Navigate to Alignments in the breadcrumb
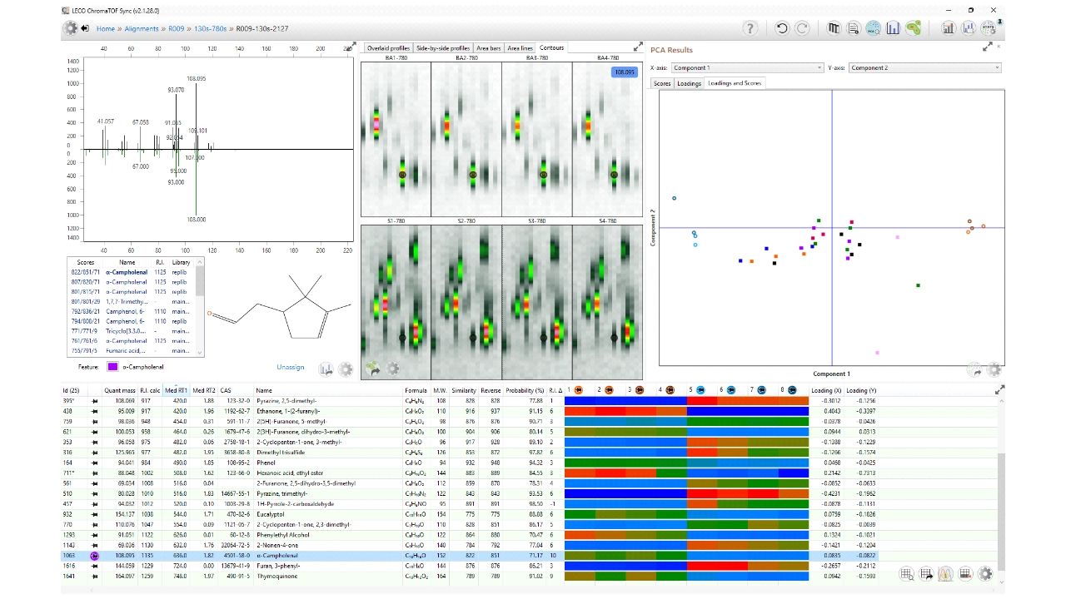Image resolution: width=1066 pixels, height=599 pixels. coord(142,28)
